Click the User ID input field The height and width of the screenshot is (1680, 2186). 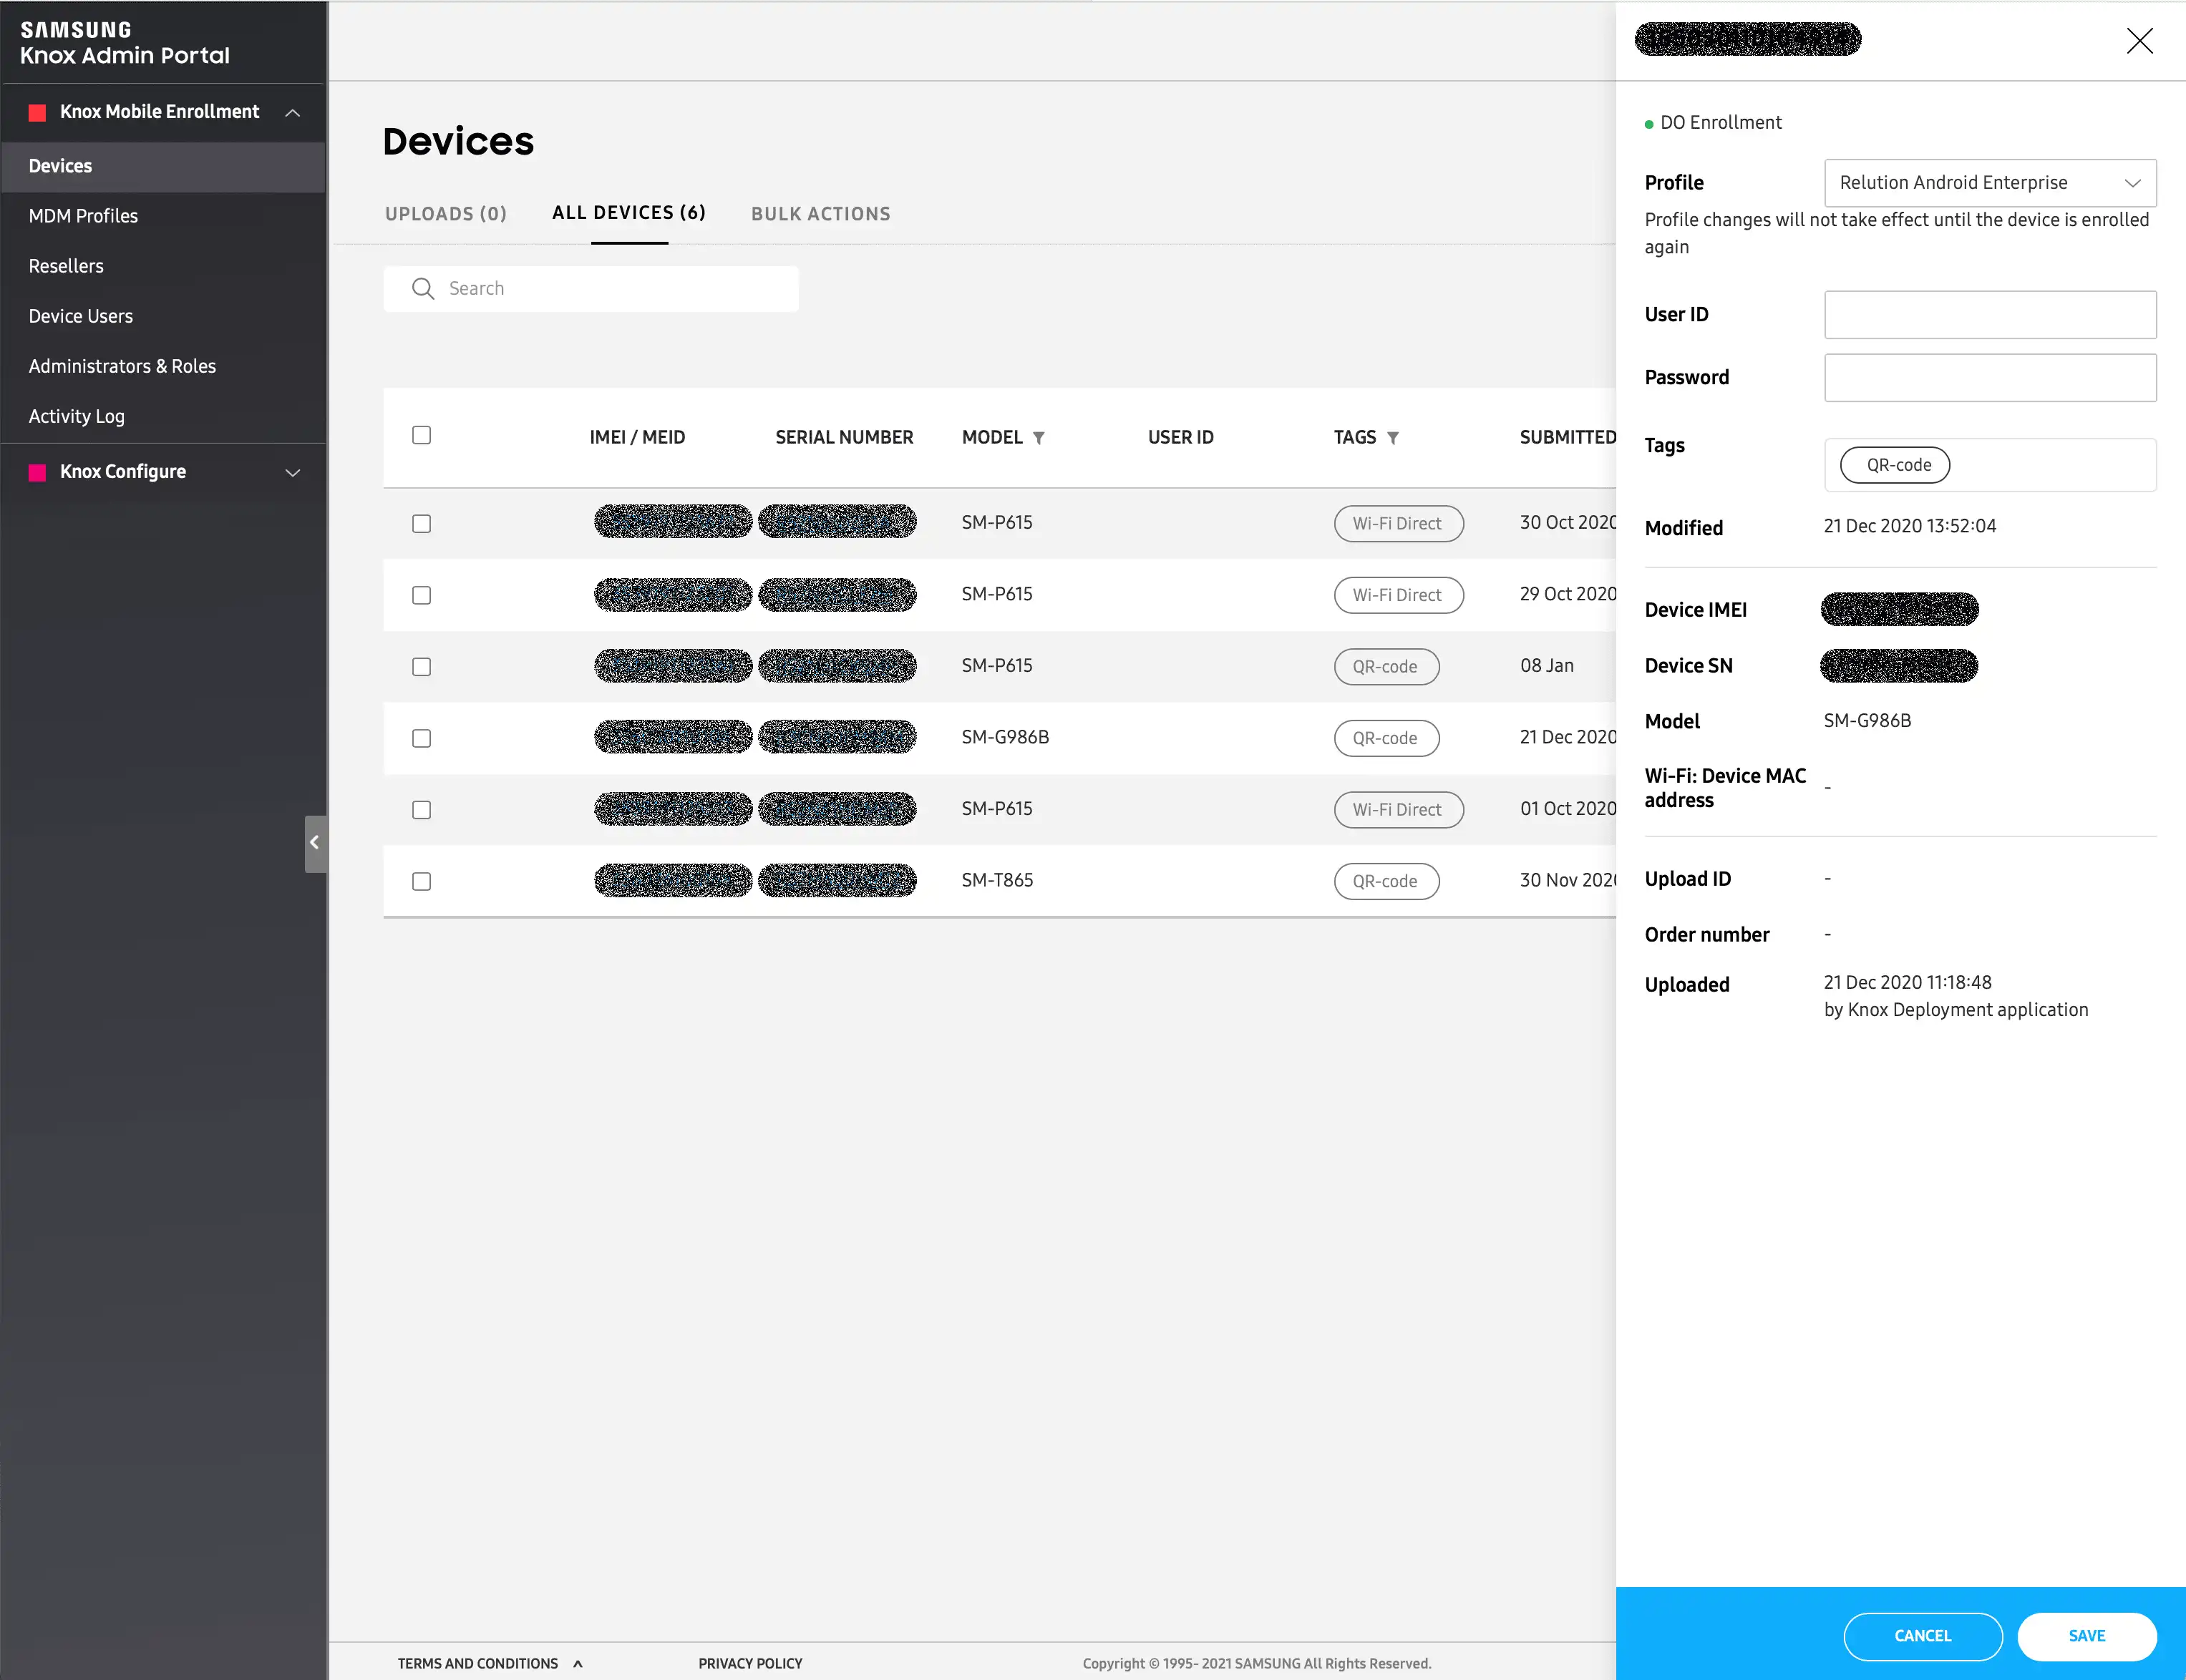1990,315
